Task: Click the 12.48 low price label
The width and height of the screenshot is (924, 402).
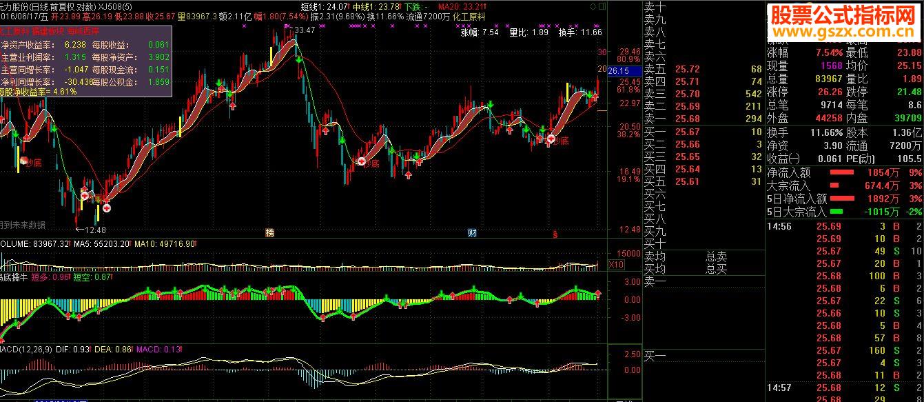Action: (x=95, y=230)
